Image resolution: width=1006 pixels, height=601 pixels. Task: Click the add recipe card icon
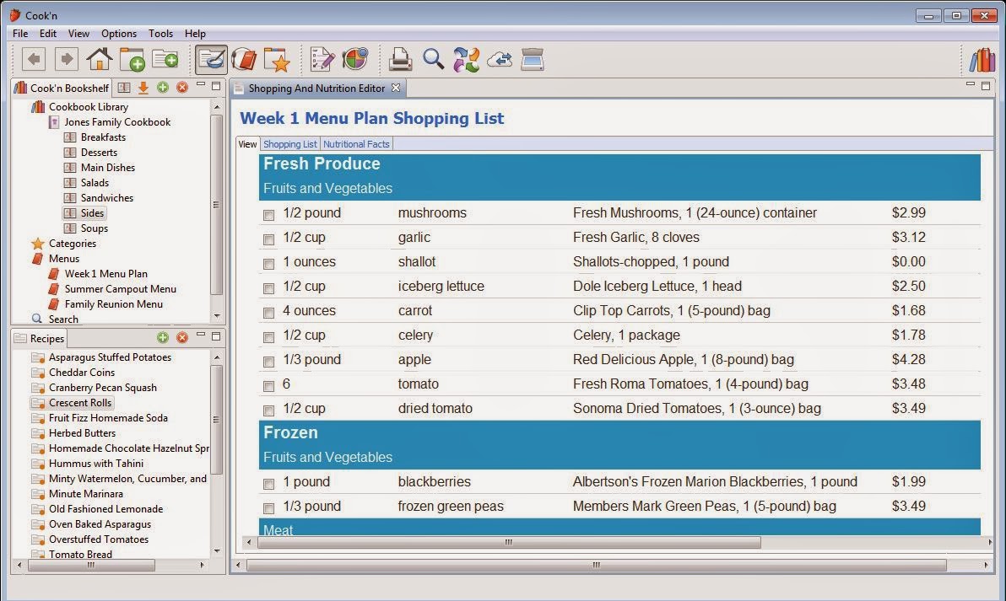[x=165, y=60]
